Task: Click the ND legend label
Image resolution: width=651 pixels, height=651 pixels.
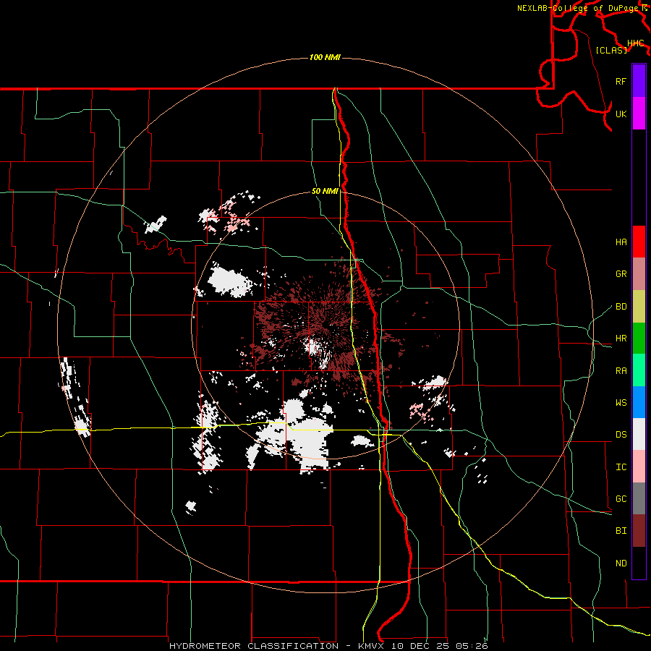Action: click(x=621, y=563)
